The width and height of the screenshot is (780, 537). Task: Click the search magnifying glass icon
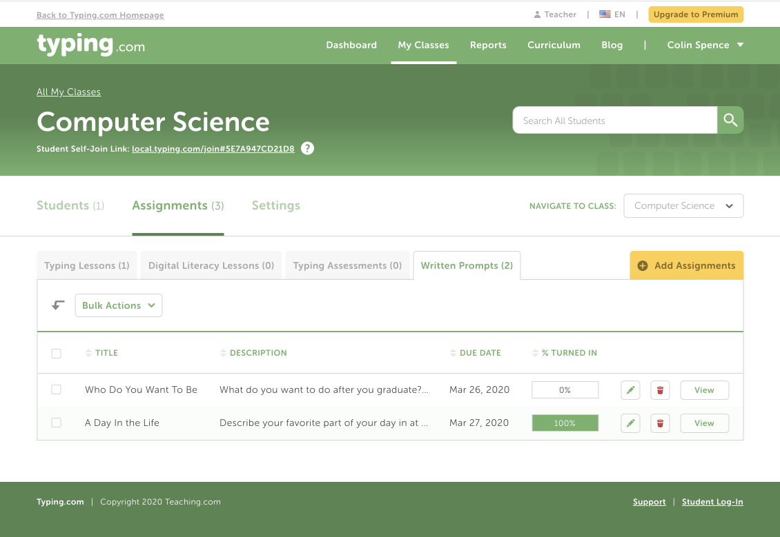click(730, 120)
